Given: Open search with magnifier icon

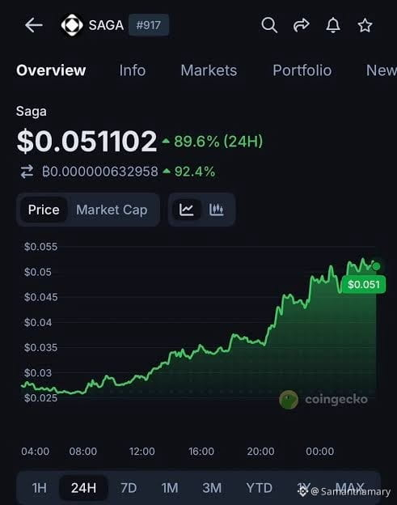Looking at the screenshot, I should coord(269,25).
